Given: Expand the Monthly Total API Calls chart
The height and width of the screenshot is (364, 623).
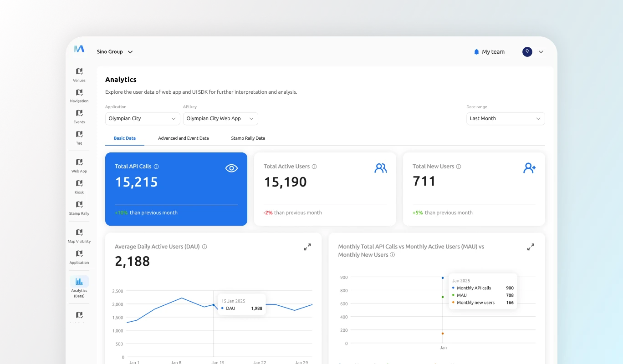Looking at the screenshot, I should pyautogui.click(x=531, y=247).
